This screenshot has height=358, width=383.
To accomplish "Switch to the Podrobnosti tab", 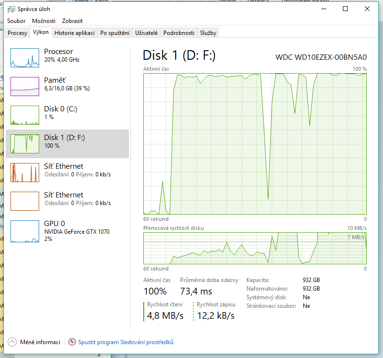I will [179, 33].
